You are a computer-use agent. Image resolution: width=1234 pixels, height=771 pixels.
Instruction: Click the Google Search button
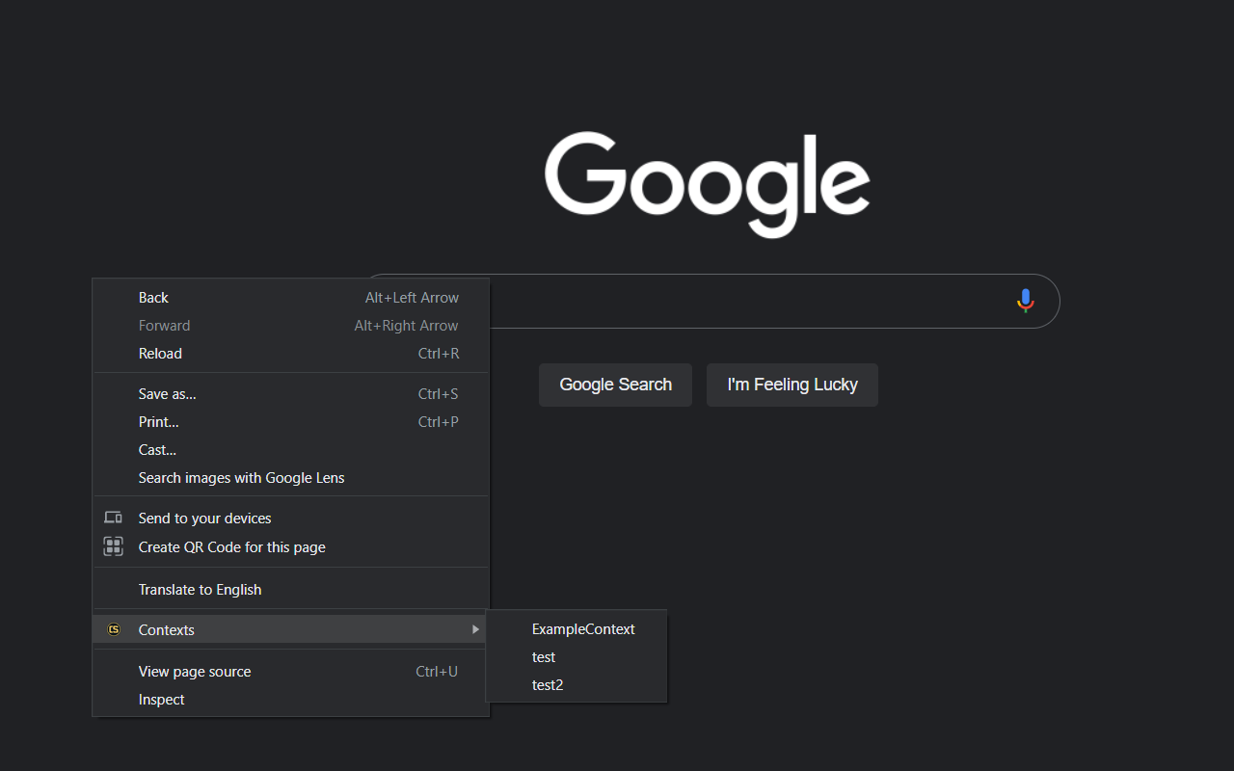615,385
